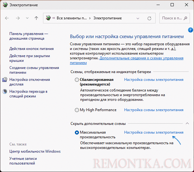
Task: Open Настройка перехода в спящий режим
Action: coord(28,94)
